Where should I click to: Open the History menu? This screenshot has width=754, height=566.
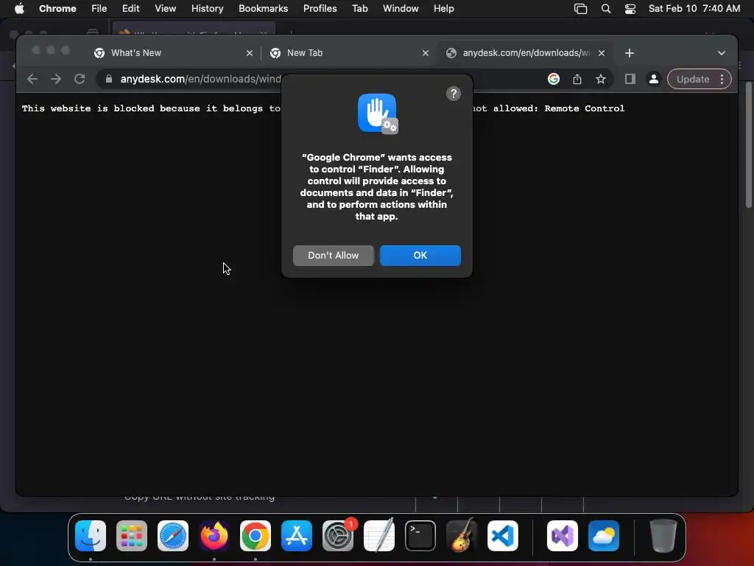[207, 9]
